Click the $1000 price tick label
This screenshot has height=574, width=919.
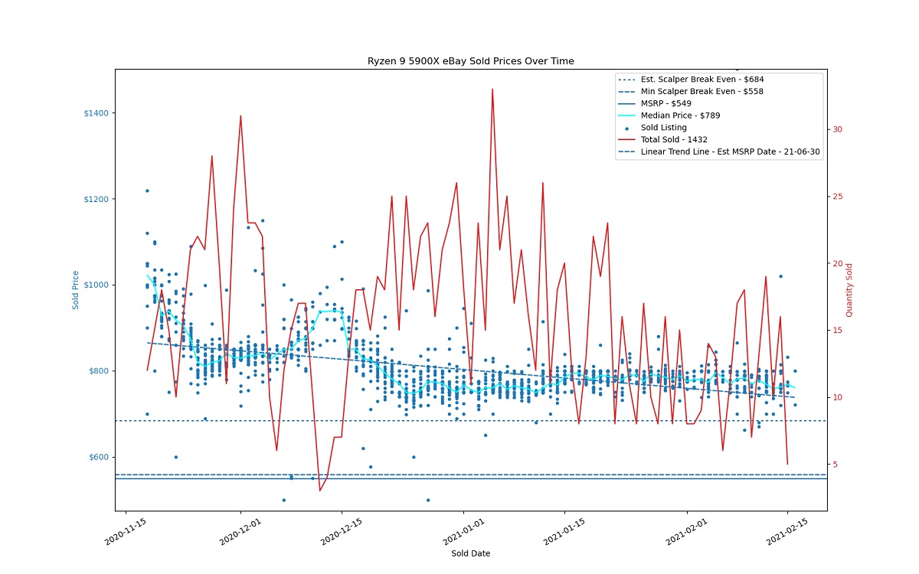pyautogui.click(x=96, y=285)
